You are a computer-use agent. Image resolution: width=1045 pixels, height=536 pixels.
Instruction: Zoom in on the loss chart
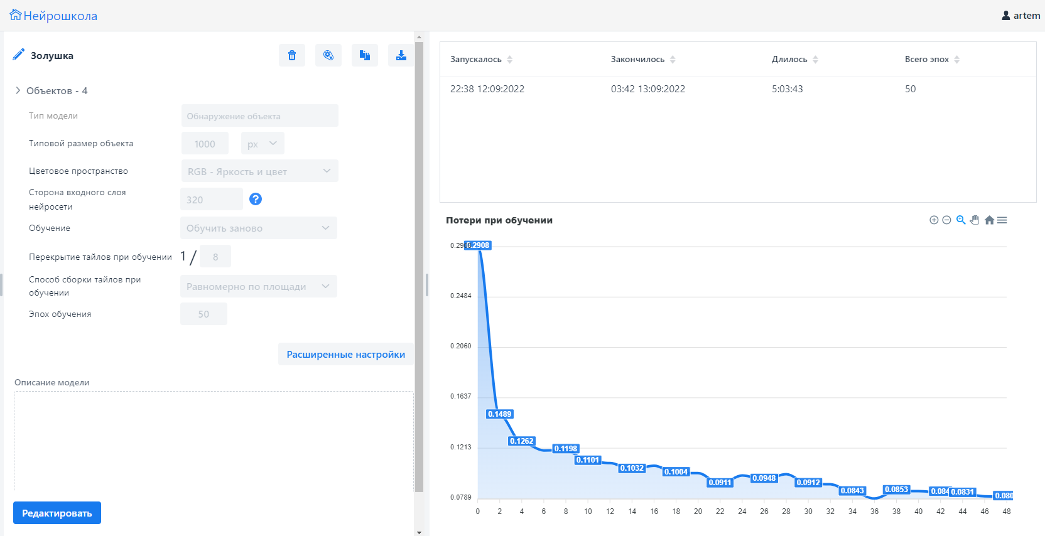click(934, 220)
